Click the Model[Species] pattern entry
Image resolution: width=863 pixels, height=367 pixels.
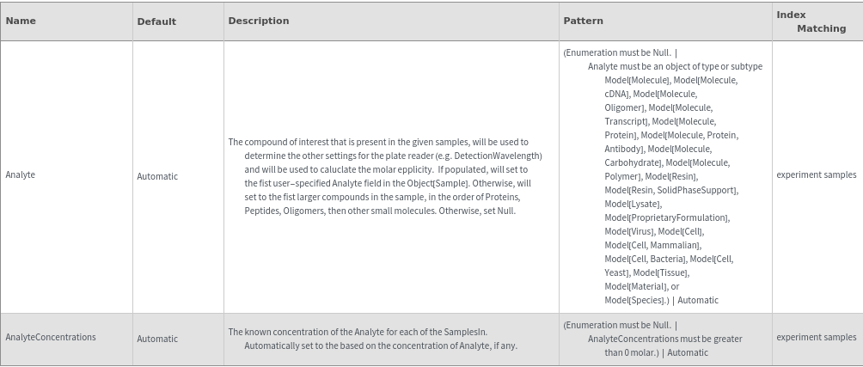click(635, 300)
